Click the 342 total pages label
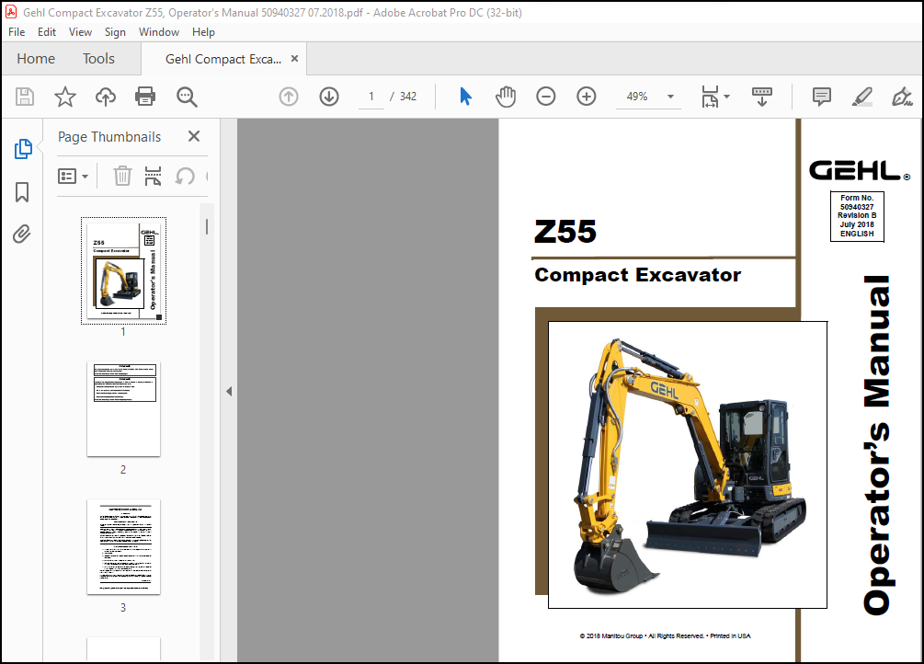Image resolution: width=924 pixels, height=664 pixels. pyautogui.click(x=408, y=97)
